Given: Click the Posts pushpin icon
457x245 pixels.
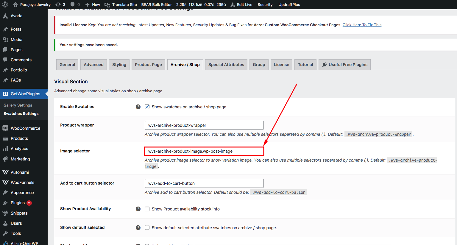Looking at the screenshot, I should tap(5, 29).
